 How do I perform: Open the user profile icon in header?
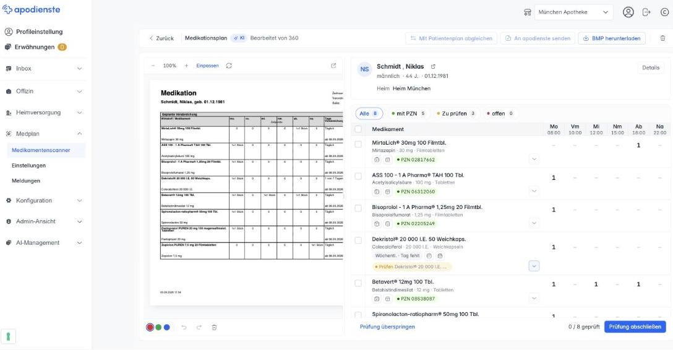628,12
